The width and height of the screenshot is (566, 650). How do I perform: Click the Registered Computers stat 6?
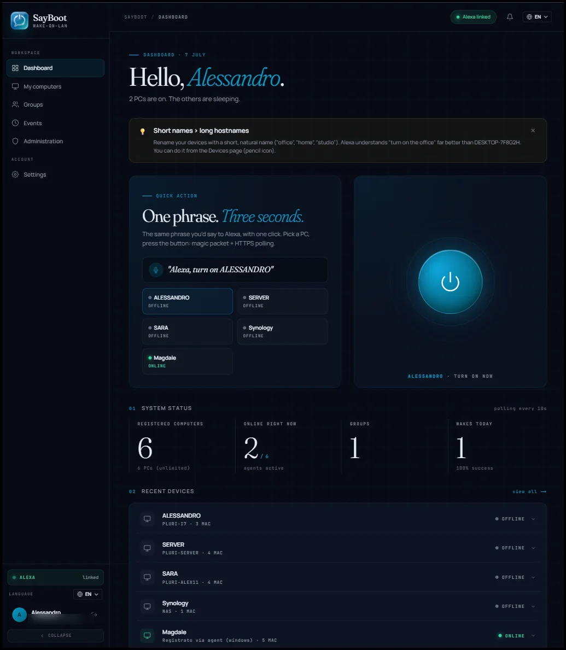pos(145,448)
